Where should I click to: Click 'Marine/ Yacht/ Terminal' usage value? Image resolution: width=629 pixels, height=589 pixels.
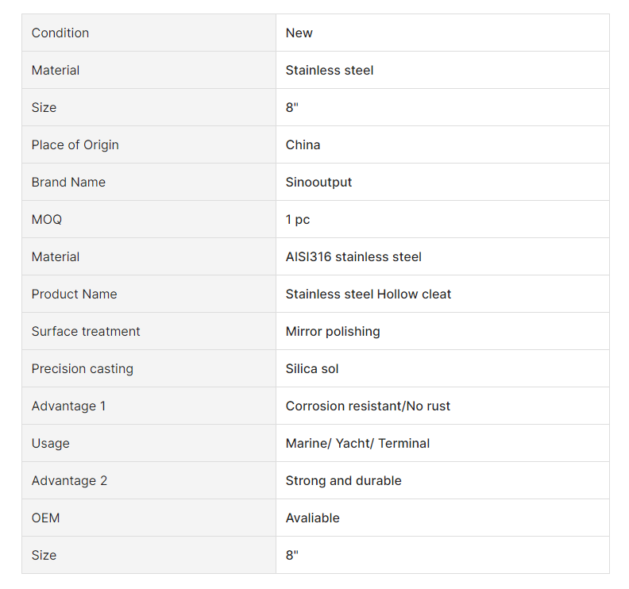357,443
